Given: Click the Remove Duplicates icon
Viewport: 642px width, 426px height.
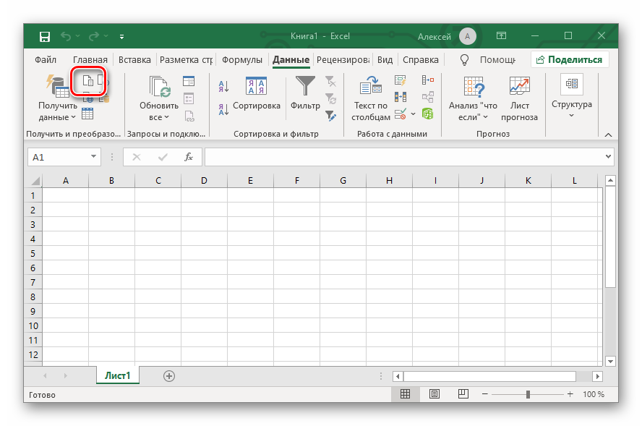Looking at the screenshot, I should pos(400,97).
